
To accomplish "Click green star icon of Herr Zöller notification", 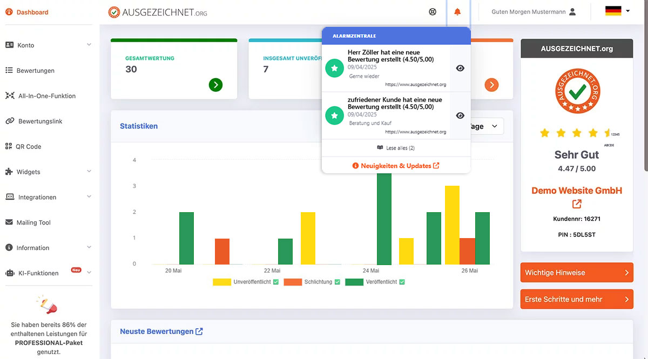I will click(x=335, y=69).
